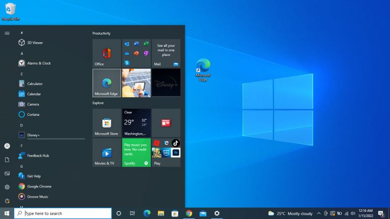Select the Microsoft Edge desktop shortcut
This screenshot has width=390, height=219.
(x=203, y=70)
